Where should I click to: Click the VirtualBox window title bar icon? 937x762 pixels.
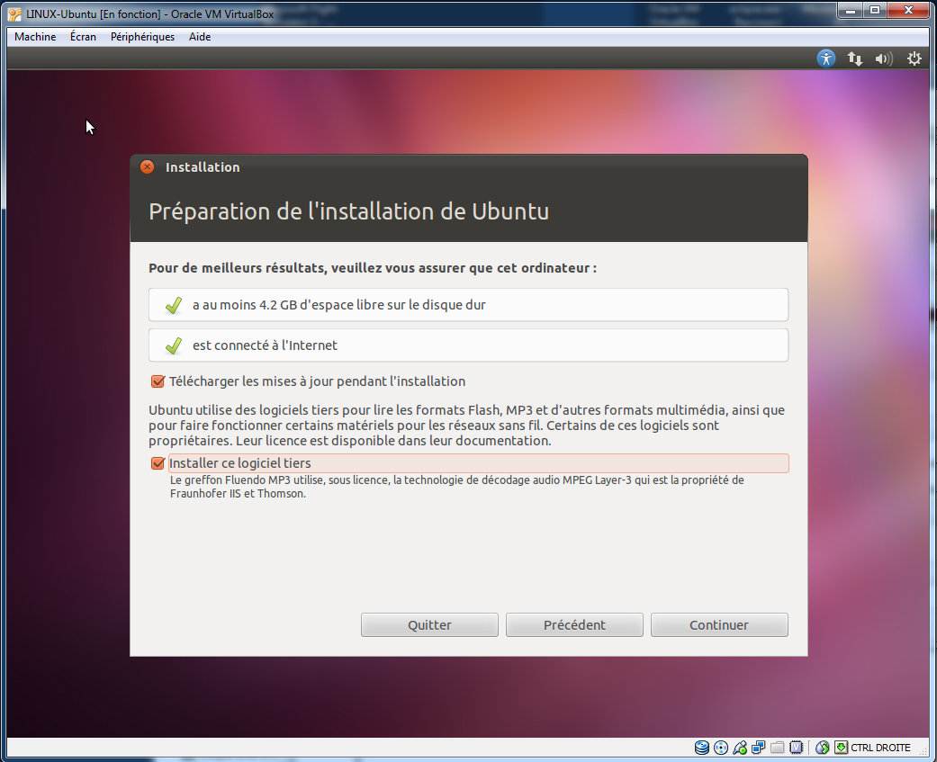click(x=15, y=13)
